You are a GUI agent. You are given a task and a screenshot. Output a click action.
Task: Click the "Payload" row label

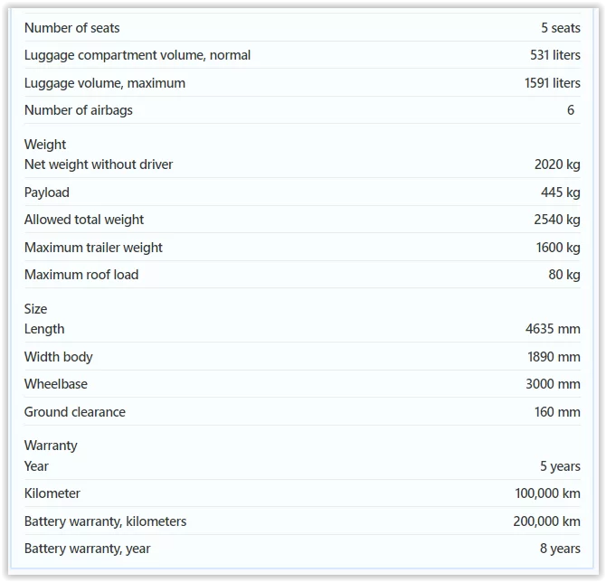(x=46, y=192)
